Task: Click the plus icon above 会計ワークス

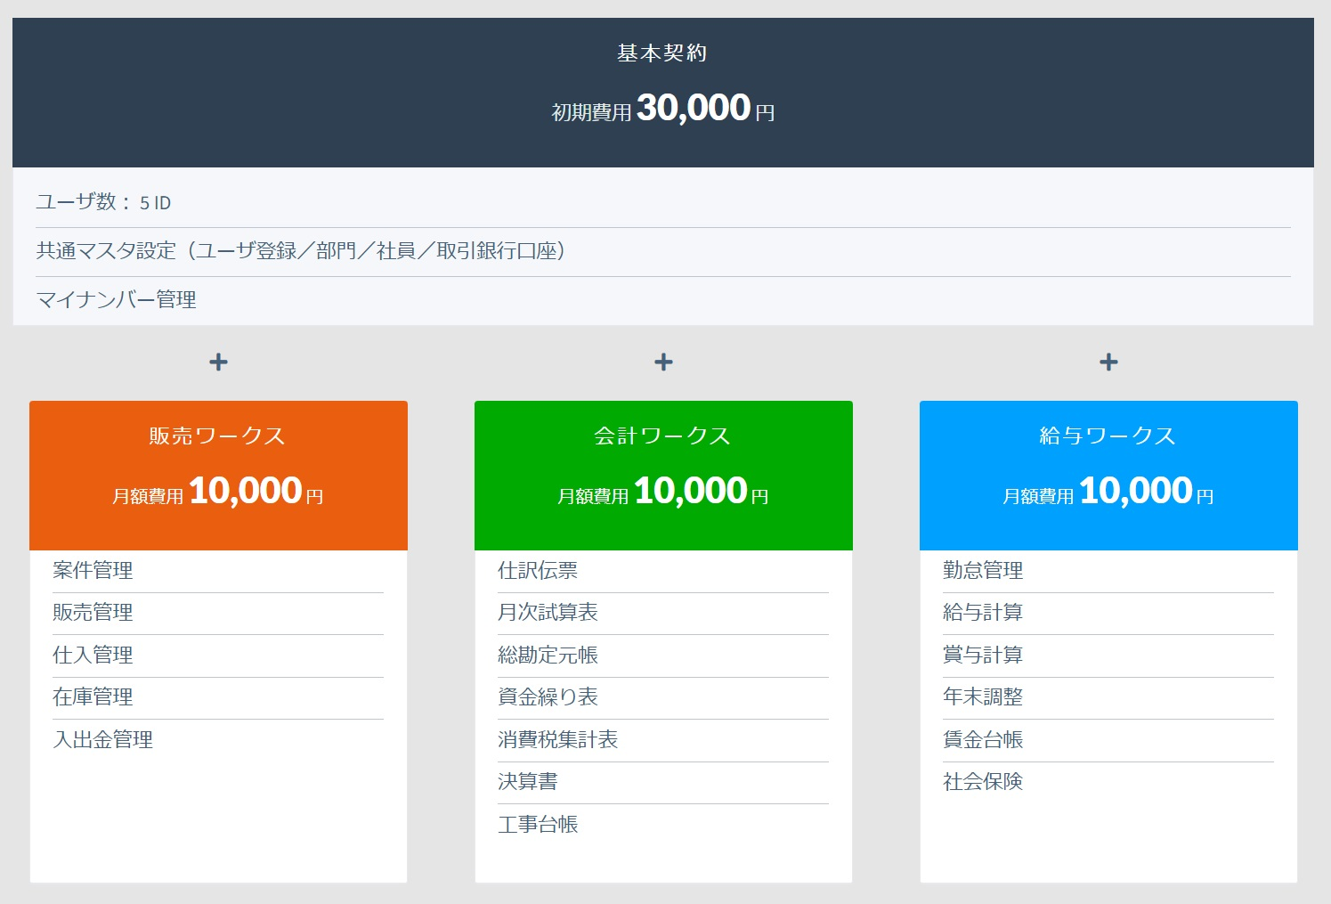Action: [x=663, y=362]
